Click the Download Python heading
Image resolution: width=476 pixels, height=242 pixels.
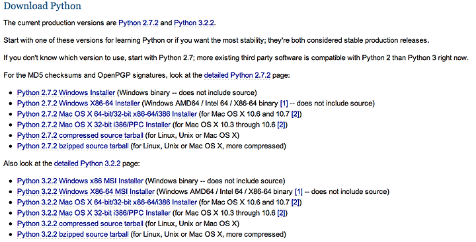click(42, 6)
